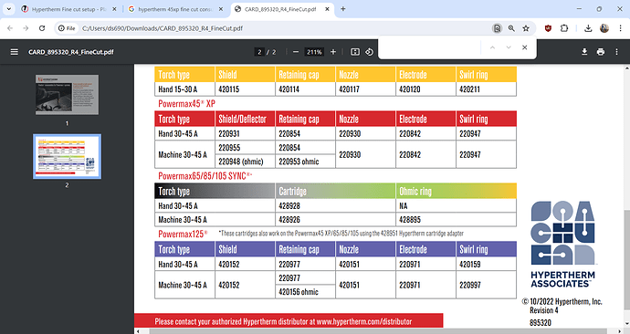Viewport: 630px width, 334px height.
Task: Click swirl ring number 220997
Action: [470, 285]
